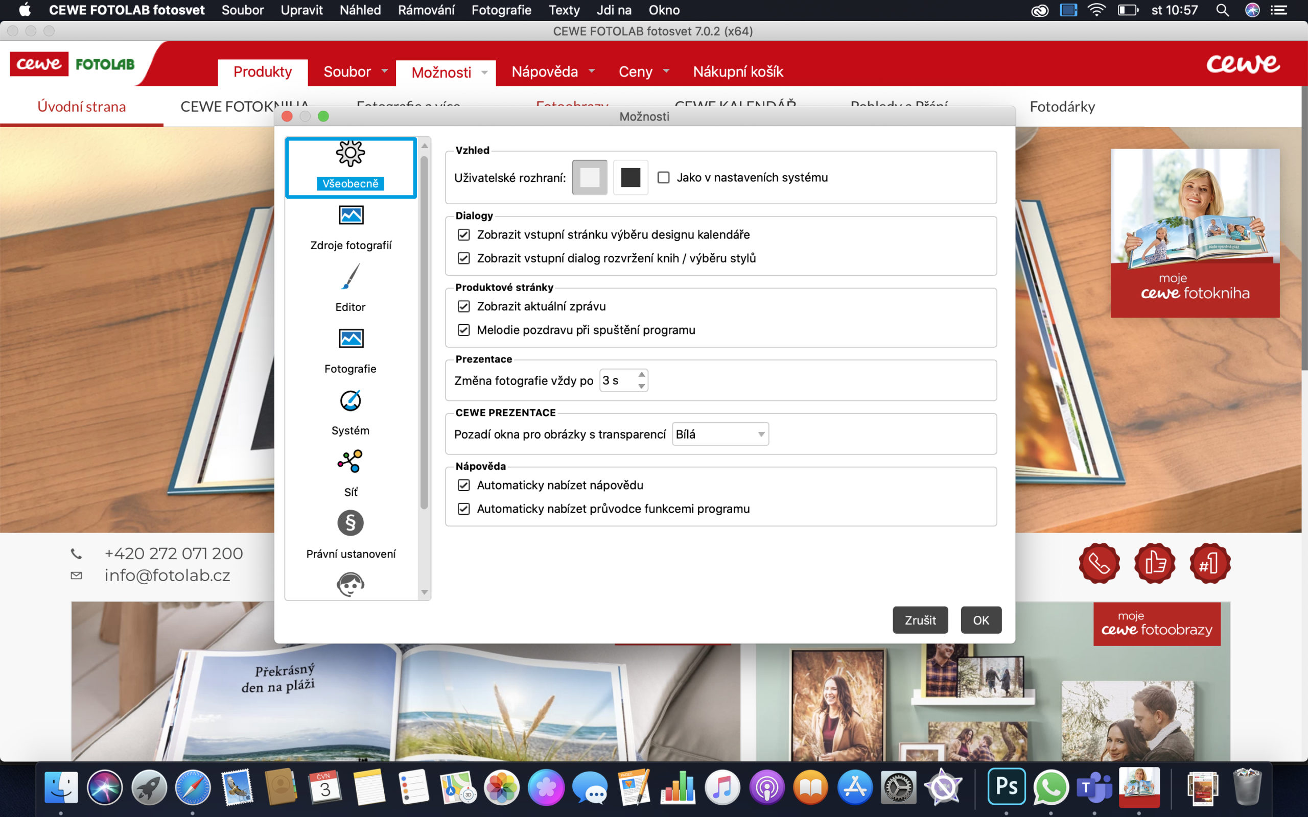
Task: Open the Zdroje fotografií settings category
Action: pyautogui.click(x=351, y=228)
